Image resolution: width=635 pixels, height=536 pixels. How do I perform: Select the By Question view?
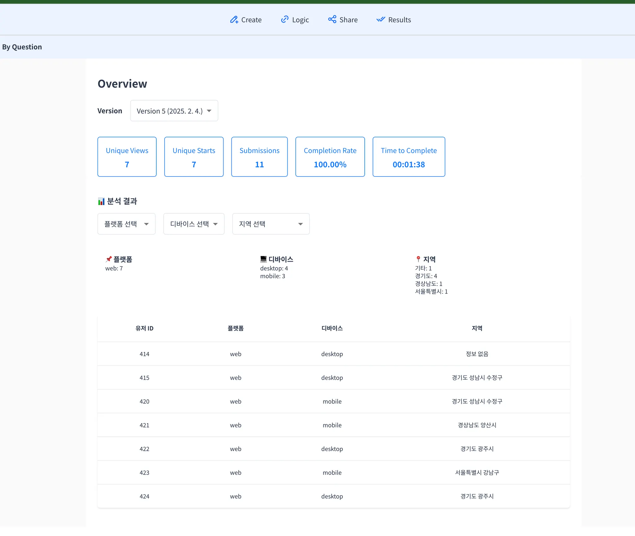(22, 47)
